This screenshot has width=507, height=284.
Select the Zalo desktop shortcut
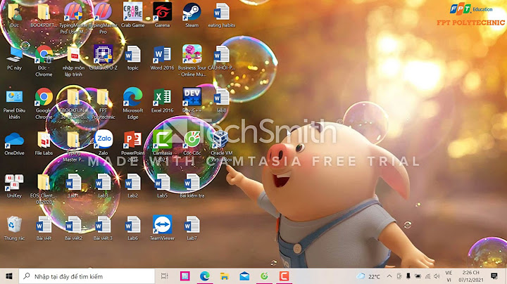click(x=103, y=143)
